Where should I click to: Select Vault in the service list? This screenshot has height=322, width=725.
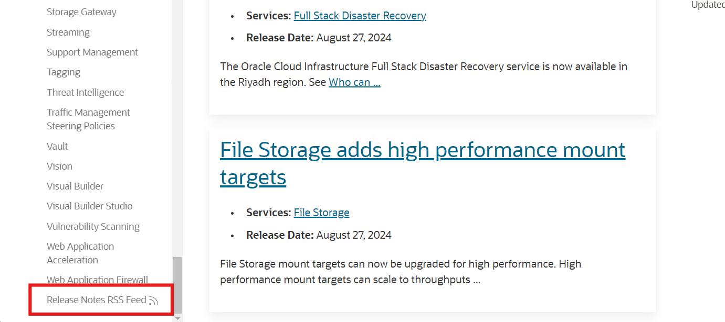(57, 147)
